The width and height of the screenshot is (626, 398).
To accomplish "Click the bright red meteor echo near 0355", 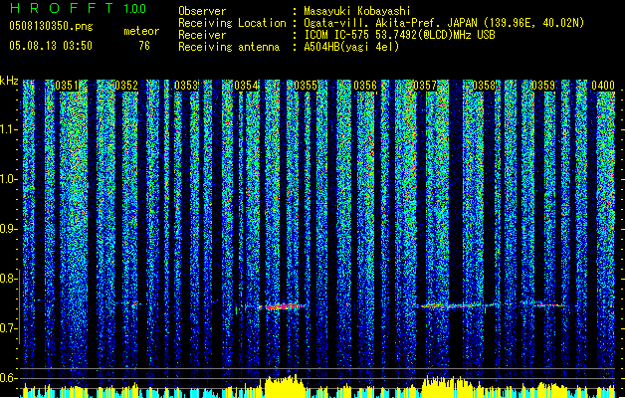I will pyautogui.click(x=283, y=306).
